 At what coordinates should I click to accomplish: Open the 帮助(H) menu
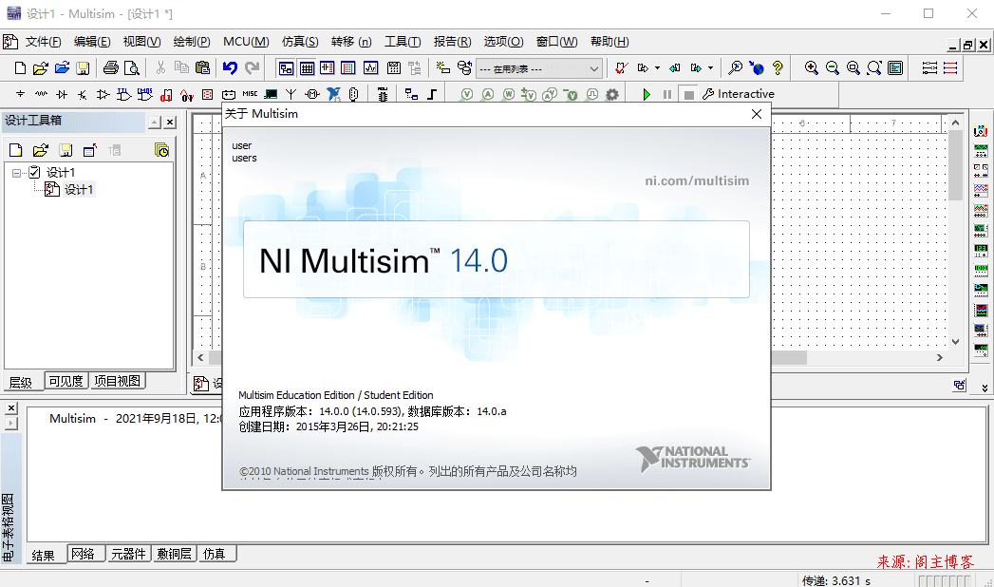pos(610,42)
